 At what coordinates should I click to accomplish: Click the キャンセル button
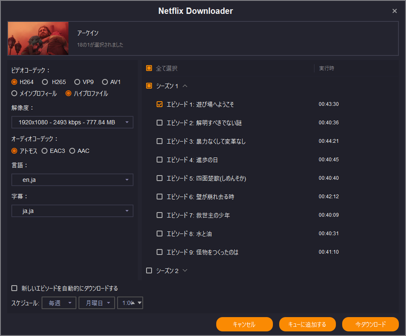pyautogui.click(x=244, y=324)
